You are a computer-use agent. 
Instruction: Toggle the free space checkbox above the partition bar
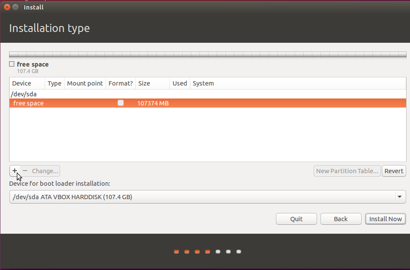point(11,64)
